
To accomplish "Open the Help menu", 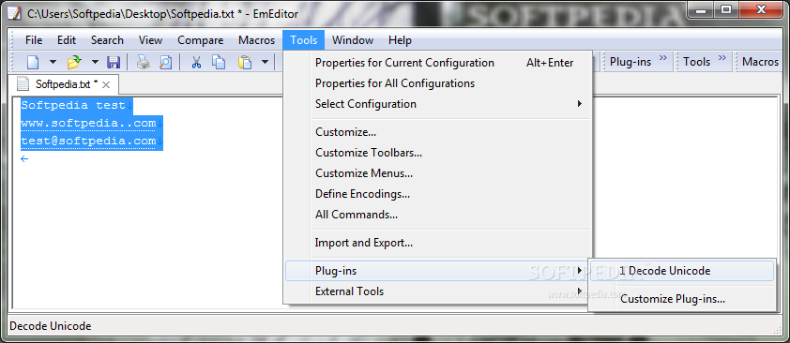I will (x=400, y=40).
